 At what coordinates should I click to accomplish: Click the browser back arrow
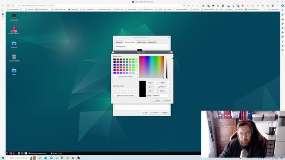[3, 6]
